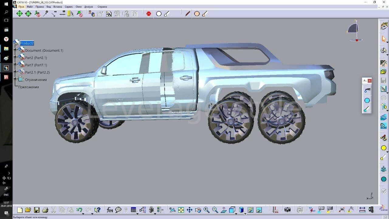Open the Analyze menu
Image resolution: width=389 pixels, height=219 pixels.
click(88, 7)
